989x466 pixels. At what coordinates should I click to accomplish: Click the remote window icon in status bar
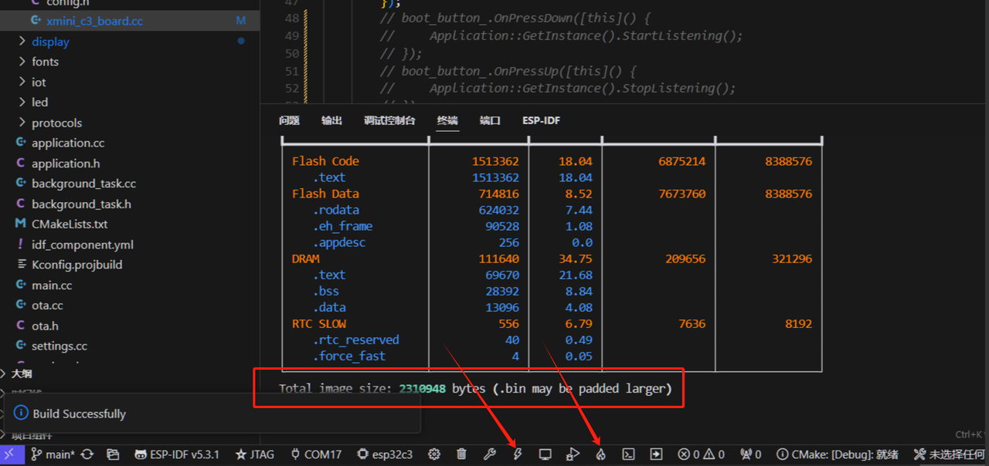click(11, 454)
